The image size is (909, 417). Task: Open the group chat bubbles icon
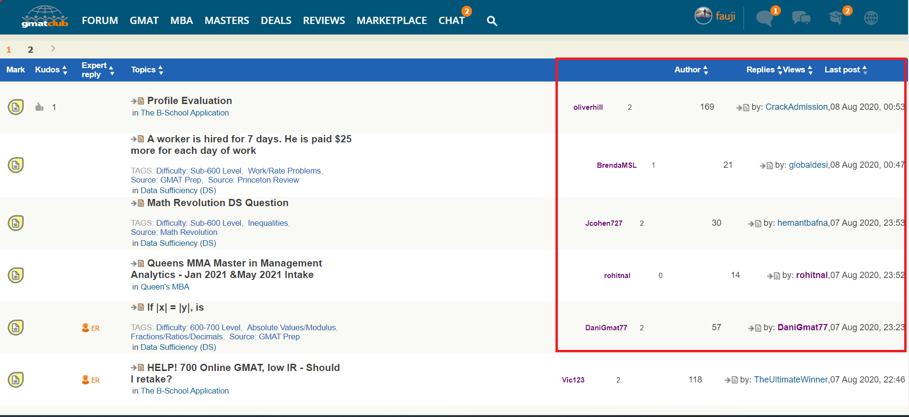801,18
